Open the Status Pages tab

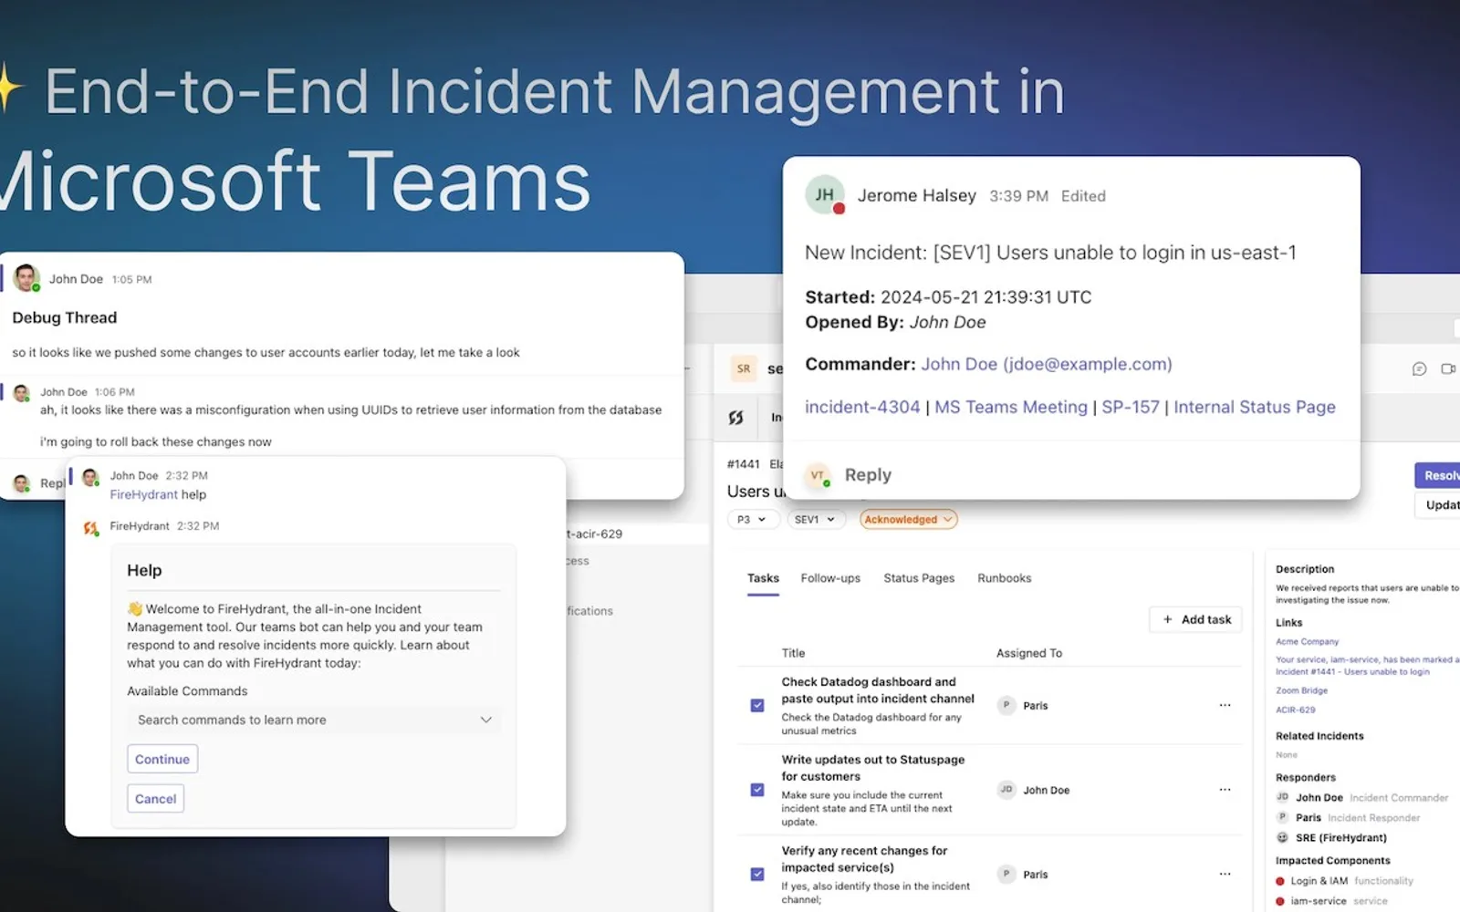(919, 578)
